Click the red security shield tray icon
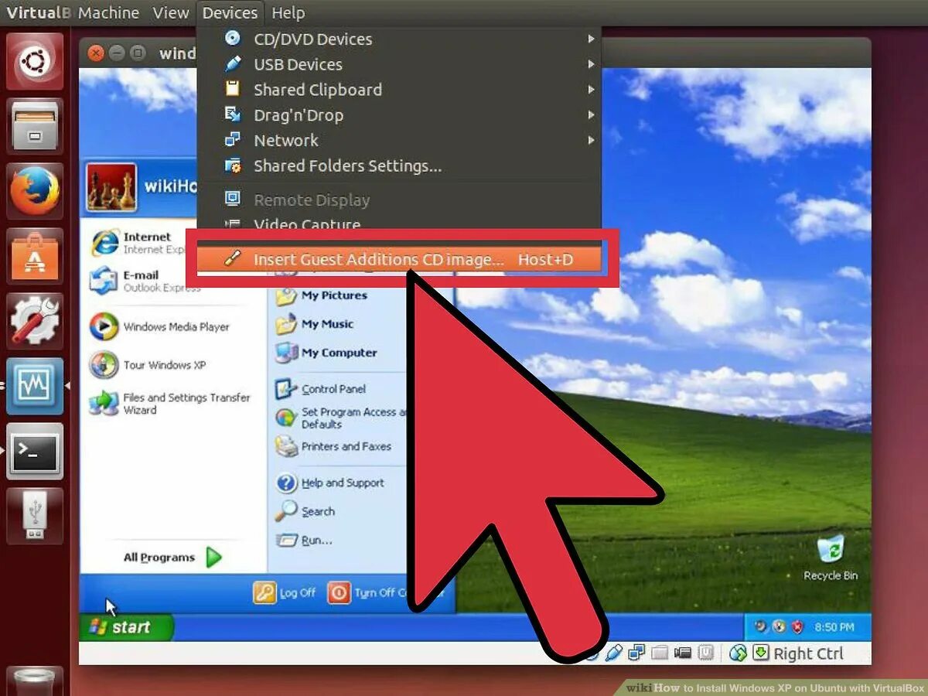Image resolution: width=928 pixels, height=696 pixels. pyautogui.click(x=797, y=627)
